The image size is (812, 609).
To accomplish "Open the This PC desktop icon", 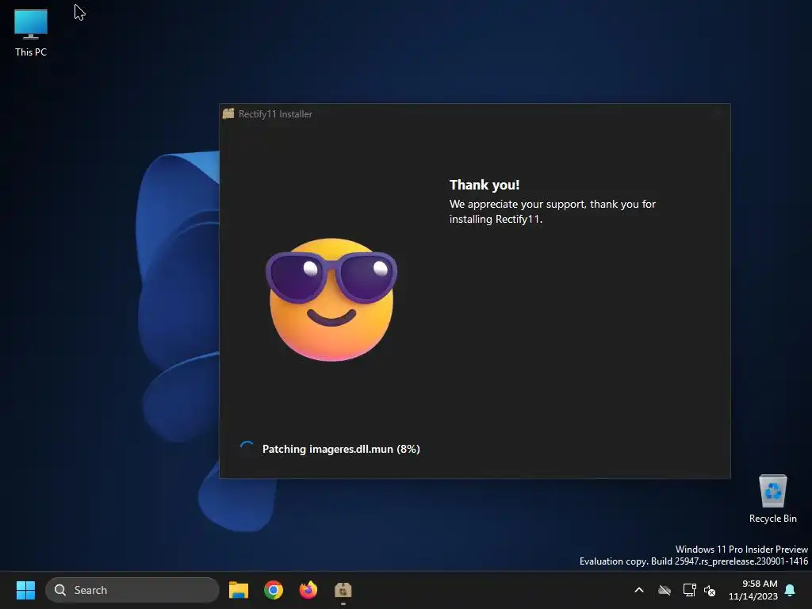I will click(31, 32).
